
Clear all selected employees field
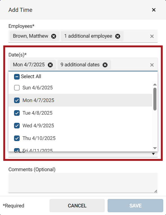coord(152,36)
